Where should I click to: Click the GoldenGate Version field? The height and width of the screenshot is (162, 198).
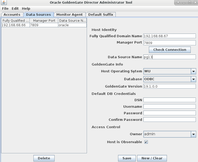point(170,87)
